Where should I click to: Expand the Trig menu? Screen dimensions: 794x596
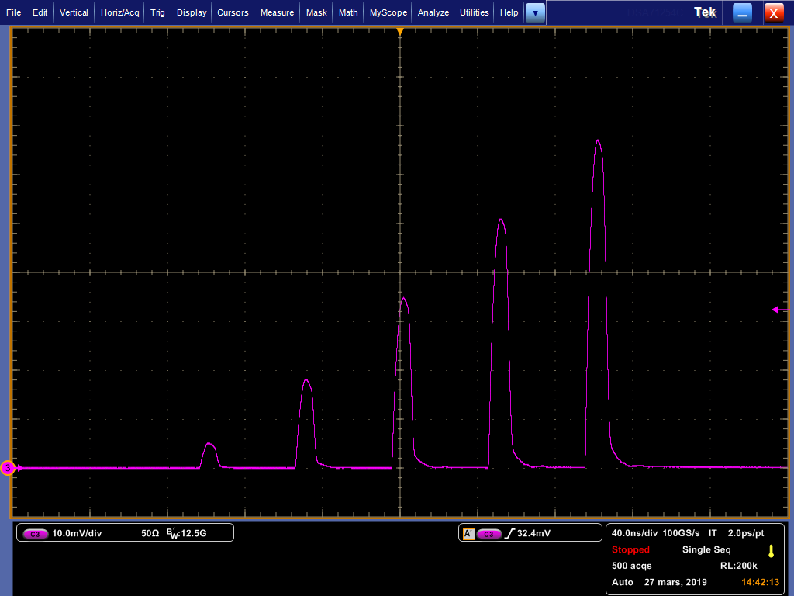point(157,12)
